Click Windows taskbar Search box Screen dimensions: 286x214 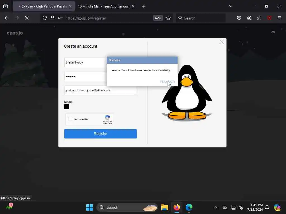[x=127, y=207]
